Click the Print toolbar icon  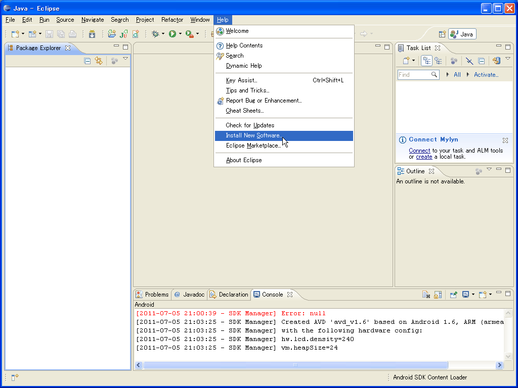[73, 34]
